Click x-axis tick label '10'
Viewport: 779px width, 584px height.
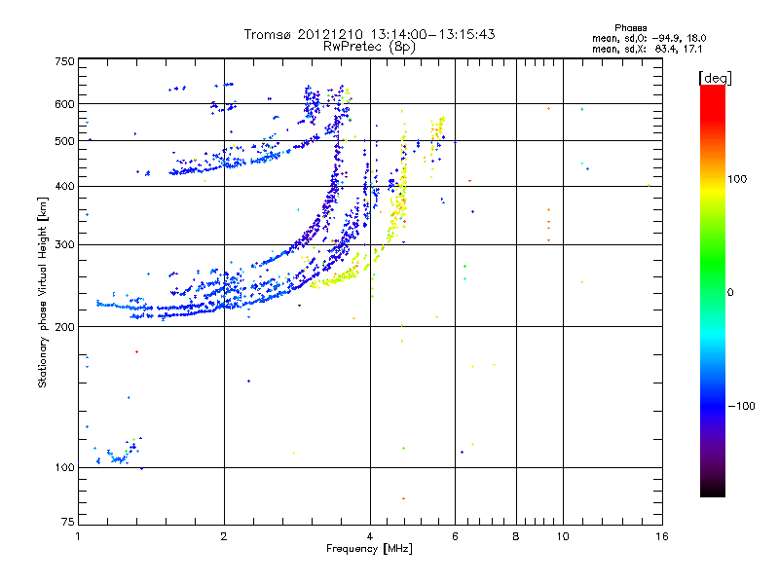pyautogui.click(x=563, y=536)
